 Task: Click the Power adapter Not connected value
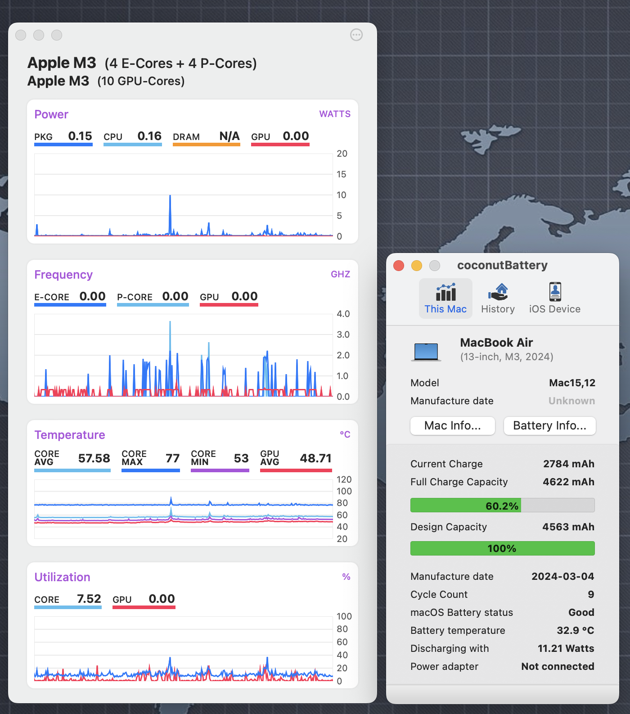tap(558, 667)
